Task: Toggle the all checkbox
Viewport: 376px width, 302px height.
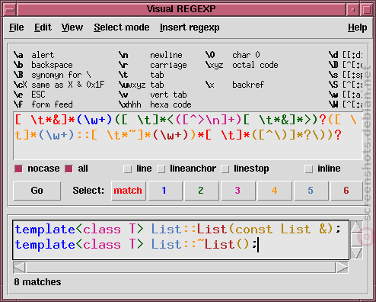Action: [69, 169]
